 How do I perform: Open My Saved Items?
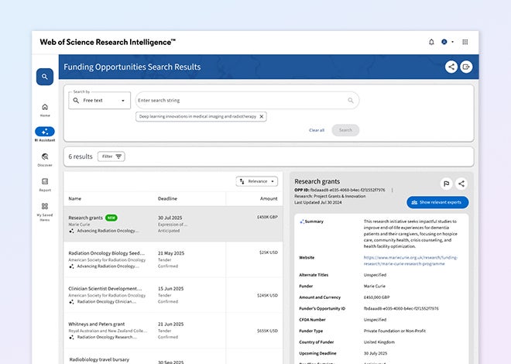coord(44,210)
